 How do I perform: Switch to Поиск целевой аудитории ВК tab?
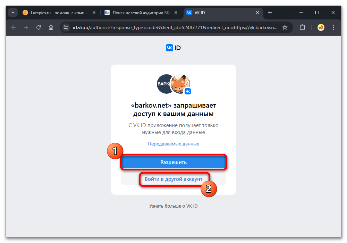(x=141, y=13)
